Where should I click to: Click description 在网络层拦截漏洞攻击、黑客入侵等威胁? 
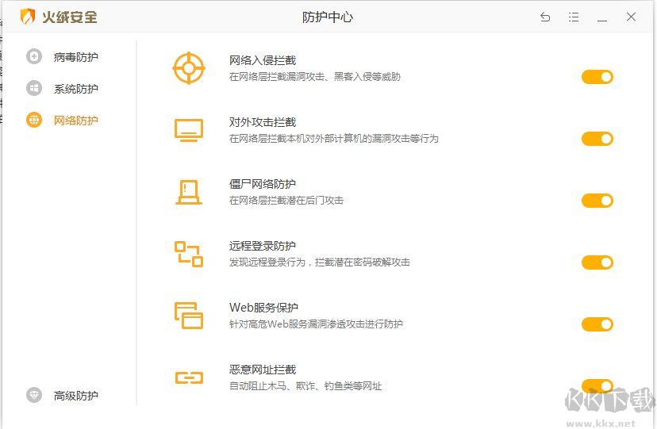[315, 77]
